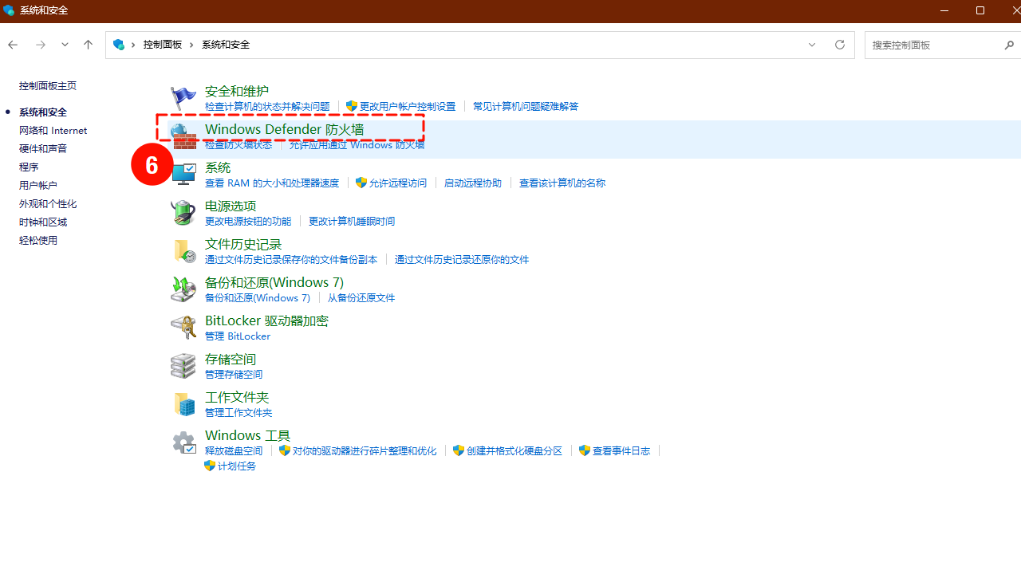1021x574 pixels.
Task: Click 对你的驱动器进行碎片整理和优化 link
Action: (365, 450)
